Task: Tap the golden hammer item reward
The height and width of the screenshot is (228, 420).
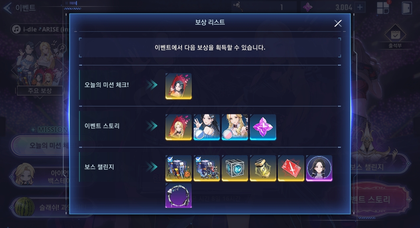Action: point(263,168)
